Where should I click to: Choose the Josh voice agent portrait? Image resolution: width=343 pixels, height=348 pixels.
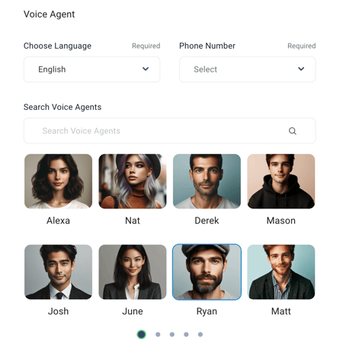[x=58, y=272]
